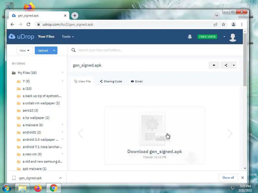
Task: Open the a (10) folder
Action: pos(27,89)
